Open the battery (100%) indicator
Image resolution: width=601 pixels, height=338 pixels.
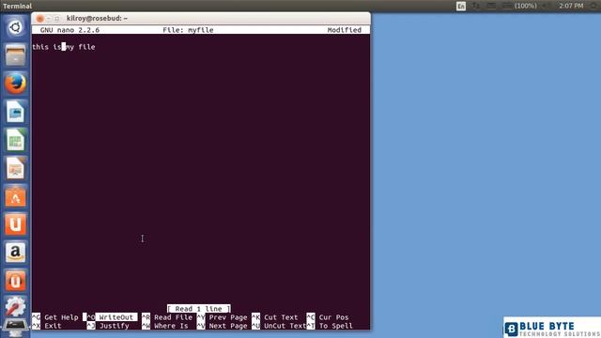pyautogui.click(x=519, y=6)
